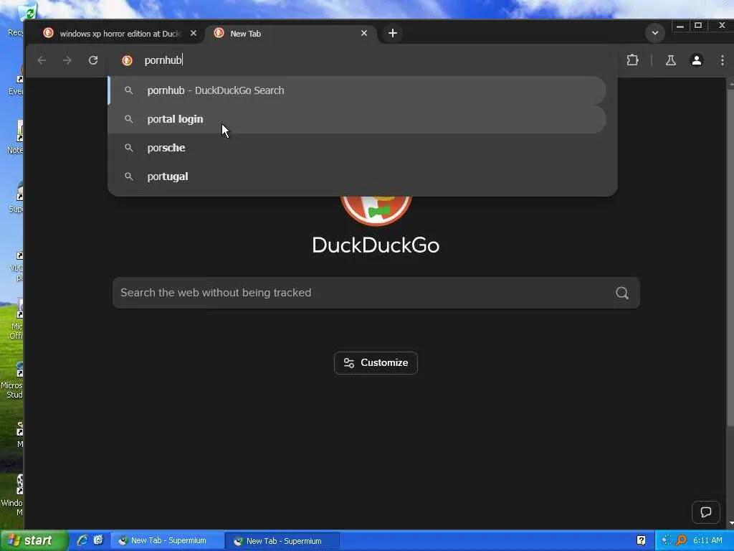Choose the 'portal login' suggestion
The image size is (734, 551).
coord(357,119)
